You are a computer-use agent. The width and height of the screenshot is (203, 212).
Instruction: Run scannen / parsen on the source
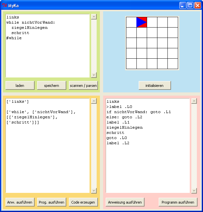[83, 86]
